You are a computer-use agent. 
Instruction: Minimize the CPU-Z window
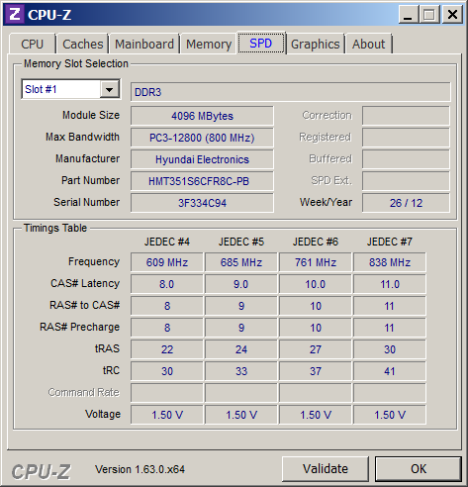click(409, 15)
